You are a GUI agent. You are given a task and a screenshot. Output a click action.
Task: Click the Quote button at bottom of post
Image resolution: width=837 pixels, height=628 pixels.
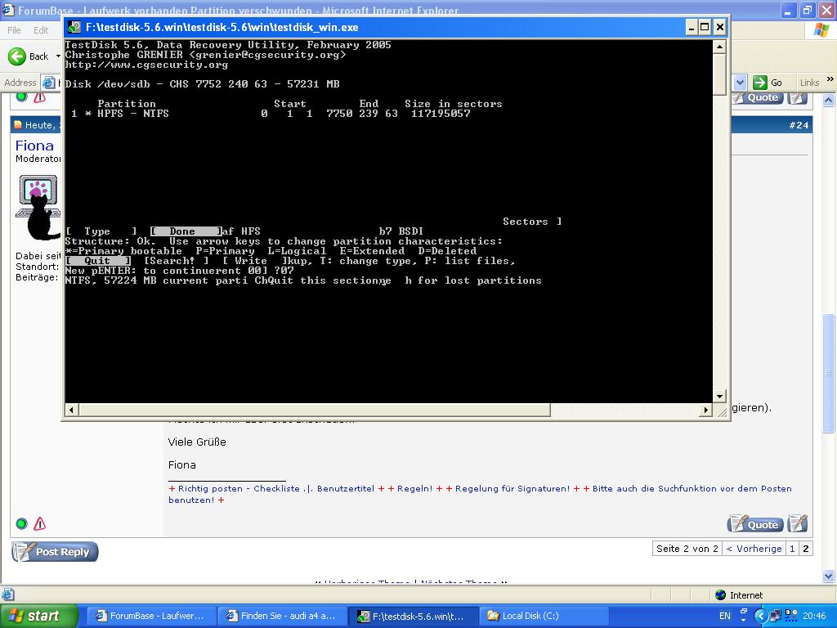[755, 524]
